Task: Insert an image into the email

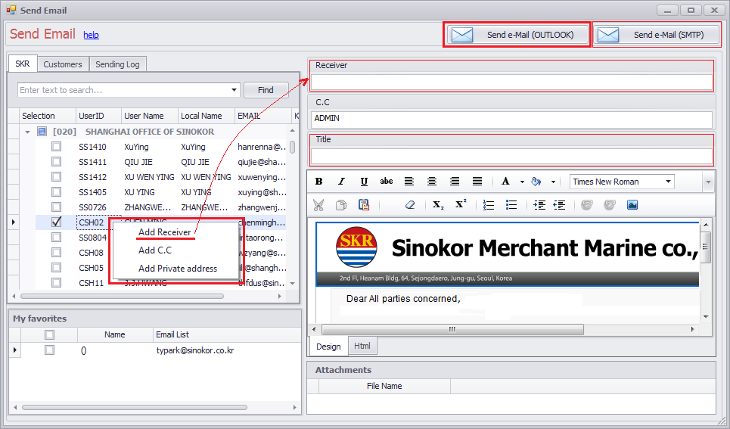Action: [632, 205]
